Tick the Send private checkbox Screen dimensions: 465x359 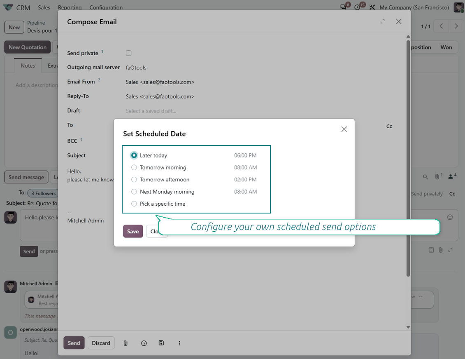click(128, 53)
